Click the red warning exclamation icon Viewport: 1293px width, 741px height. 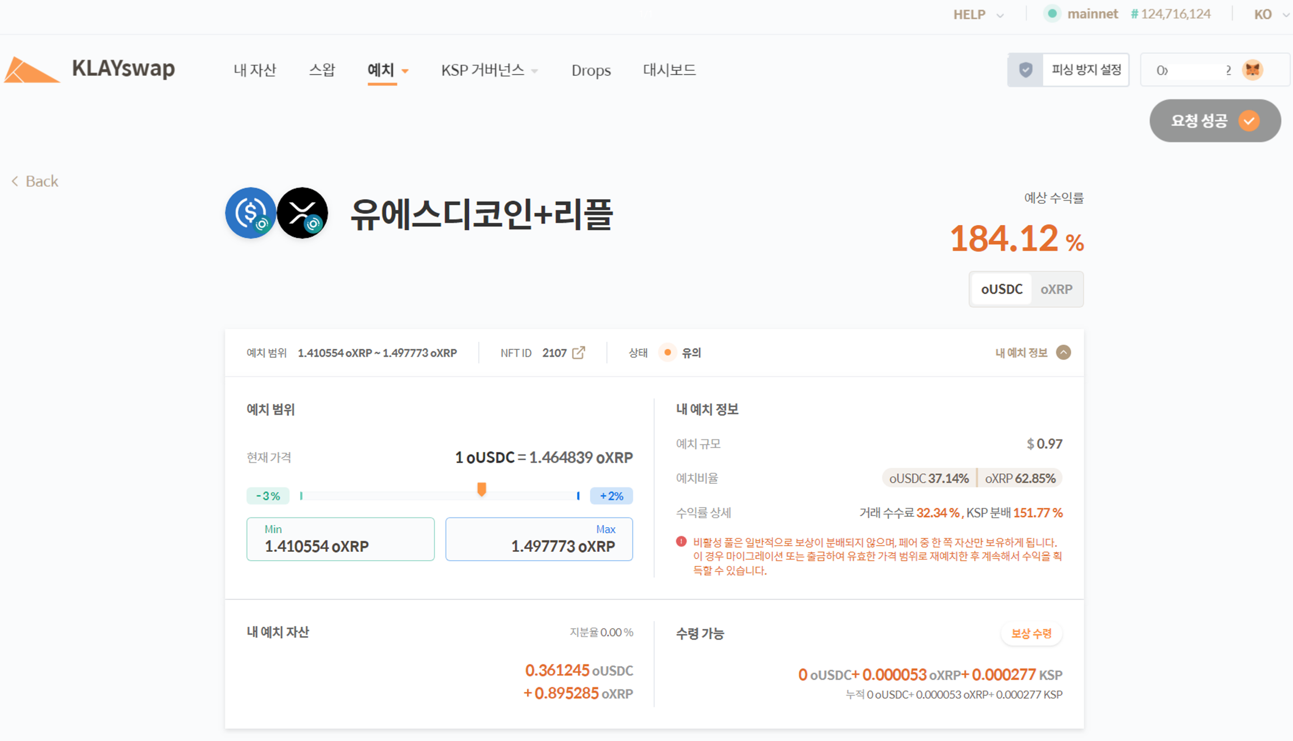click(681, 542)
